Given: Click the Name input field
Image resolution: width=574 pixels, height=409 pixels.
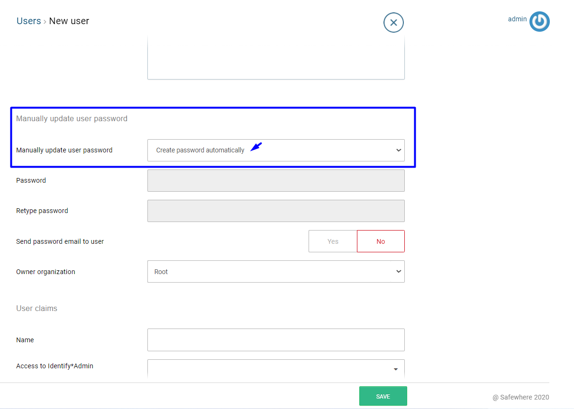Looking at the screenshot, I should point(276,340).
